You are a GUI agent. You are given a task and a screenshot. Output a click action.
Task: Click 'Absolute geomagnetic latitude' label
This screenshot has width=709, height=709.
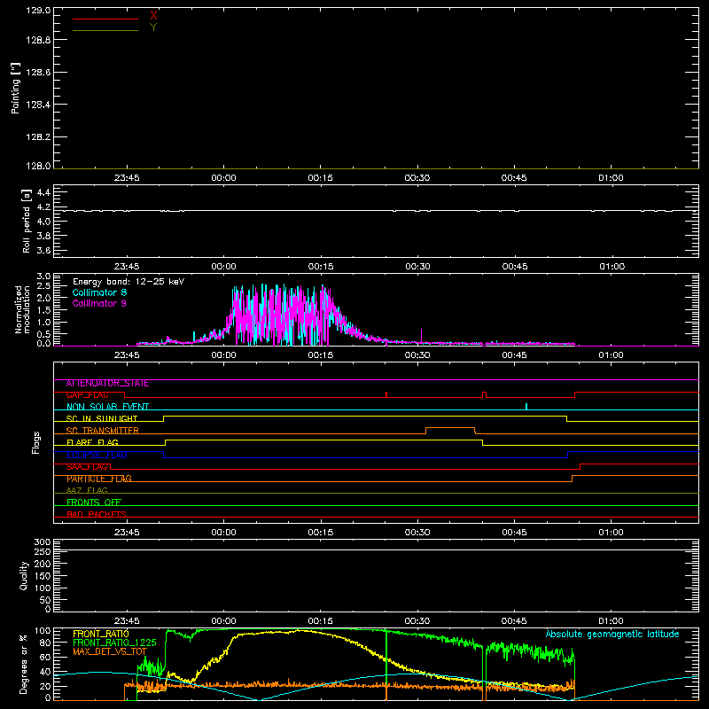point(612,634)
